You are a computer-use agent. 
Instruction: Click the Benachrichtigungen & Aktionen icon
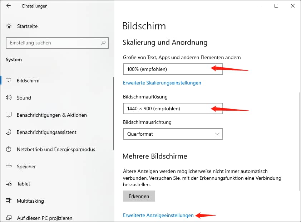coord(9,115)
